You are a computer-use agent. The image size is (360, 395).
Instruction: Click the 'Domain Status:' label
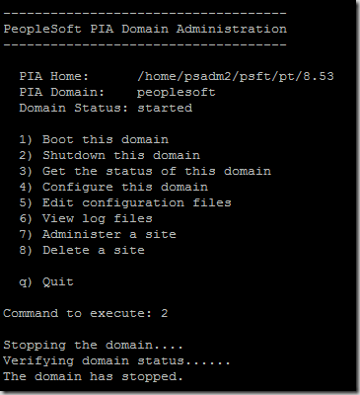pos(74,108)
